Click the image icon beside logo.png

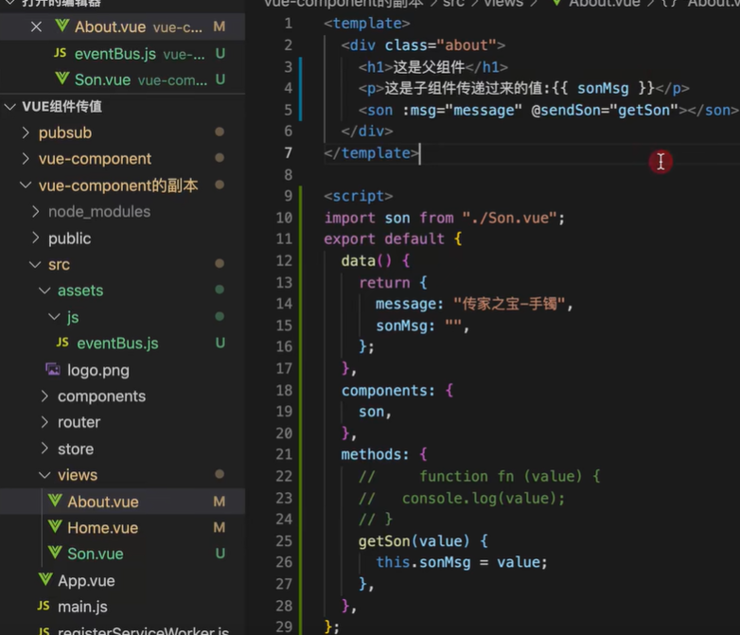[52, 369]
